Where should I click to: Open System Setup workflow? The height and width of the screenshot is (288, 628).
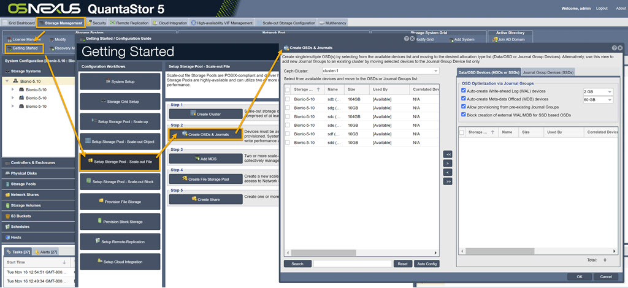(120, 81)
